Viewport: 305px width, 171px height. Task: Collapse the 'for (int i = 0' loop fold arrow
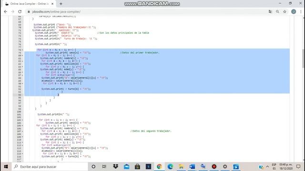[22, 56]
